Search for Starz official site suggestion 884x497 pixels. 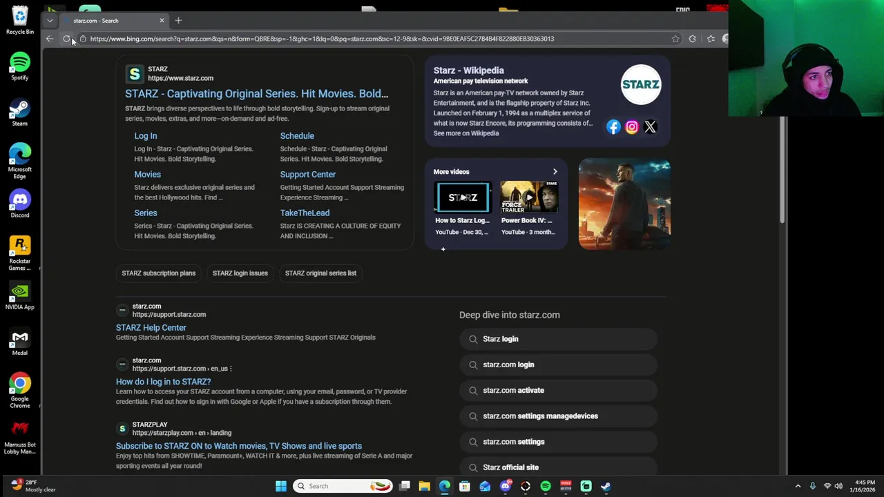(558, 467)
